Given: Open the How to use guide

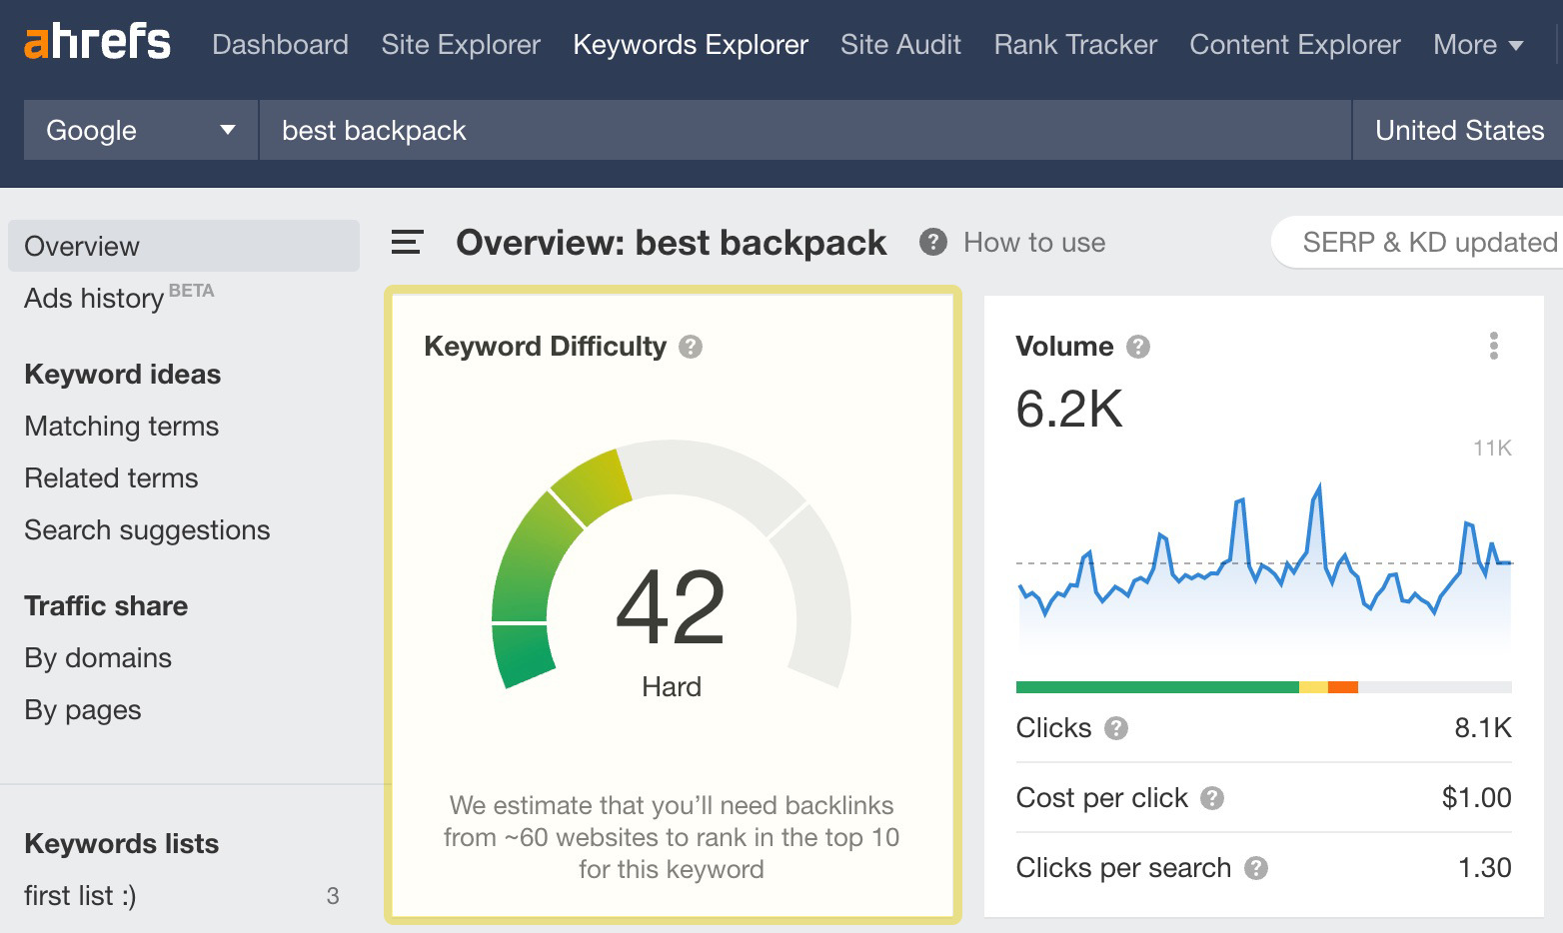Looking at the screenshot, I should 1033,242.
